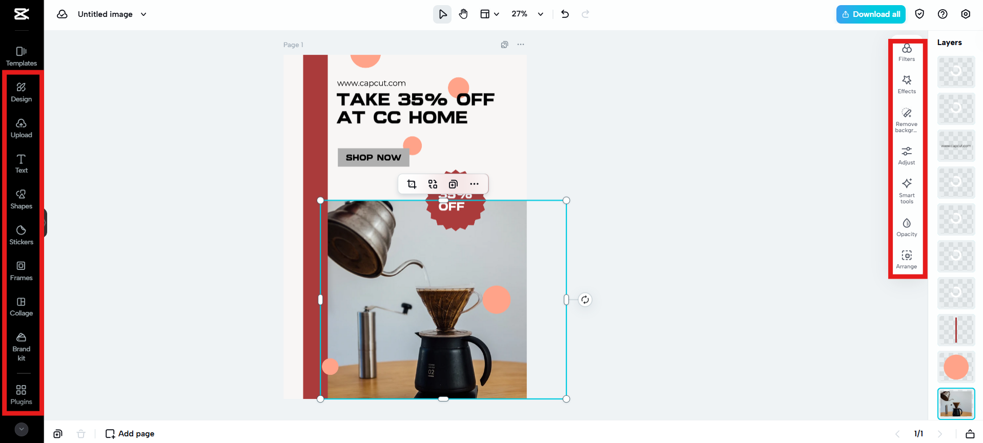Open the Opacity control

907,227
